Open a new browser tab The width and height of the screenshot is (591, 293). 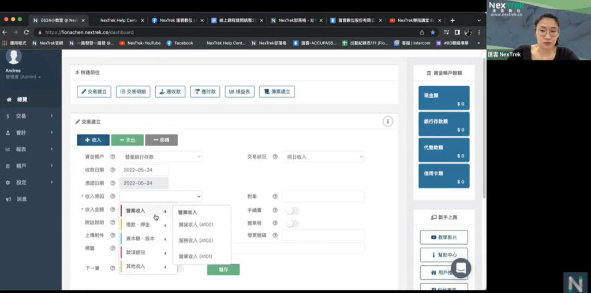pos(452,20)
